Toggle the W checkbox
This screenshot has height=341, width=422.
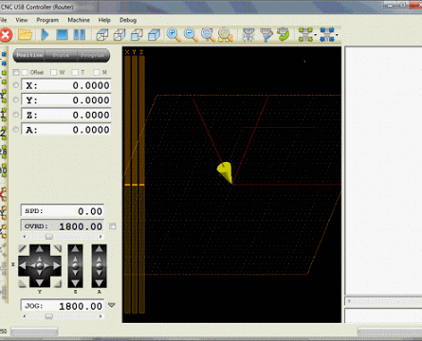54,72
